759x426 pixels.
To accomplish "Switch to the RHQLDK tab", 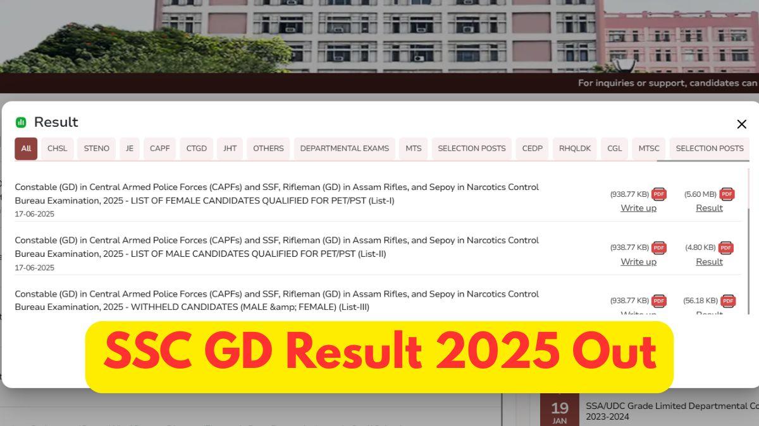I will [575, 148].
